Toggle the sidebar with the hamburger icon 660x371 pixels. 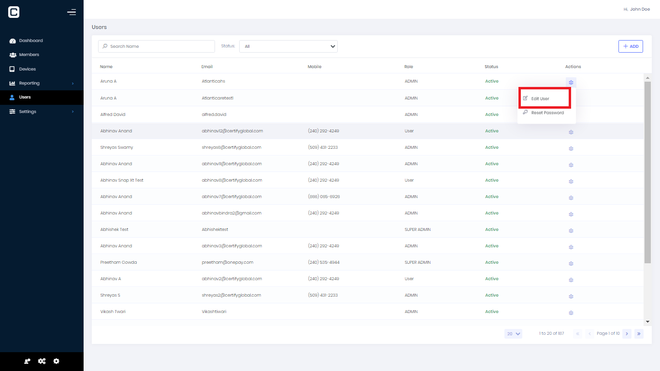click(72, 12)
